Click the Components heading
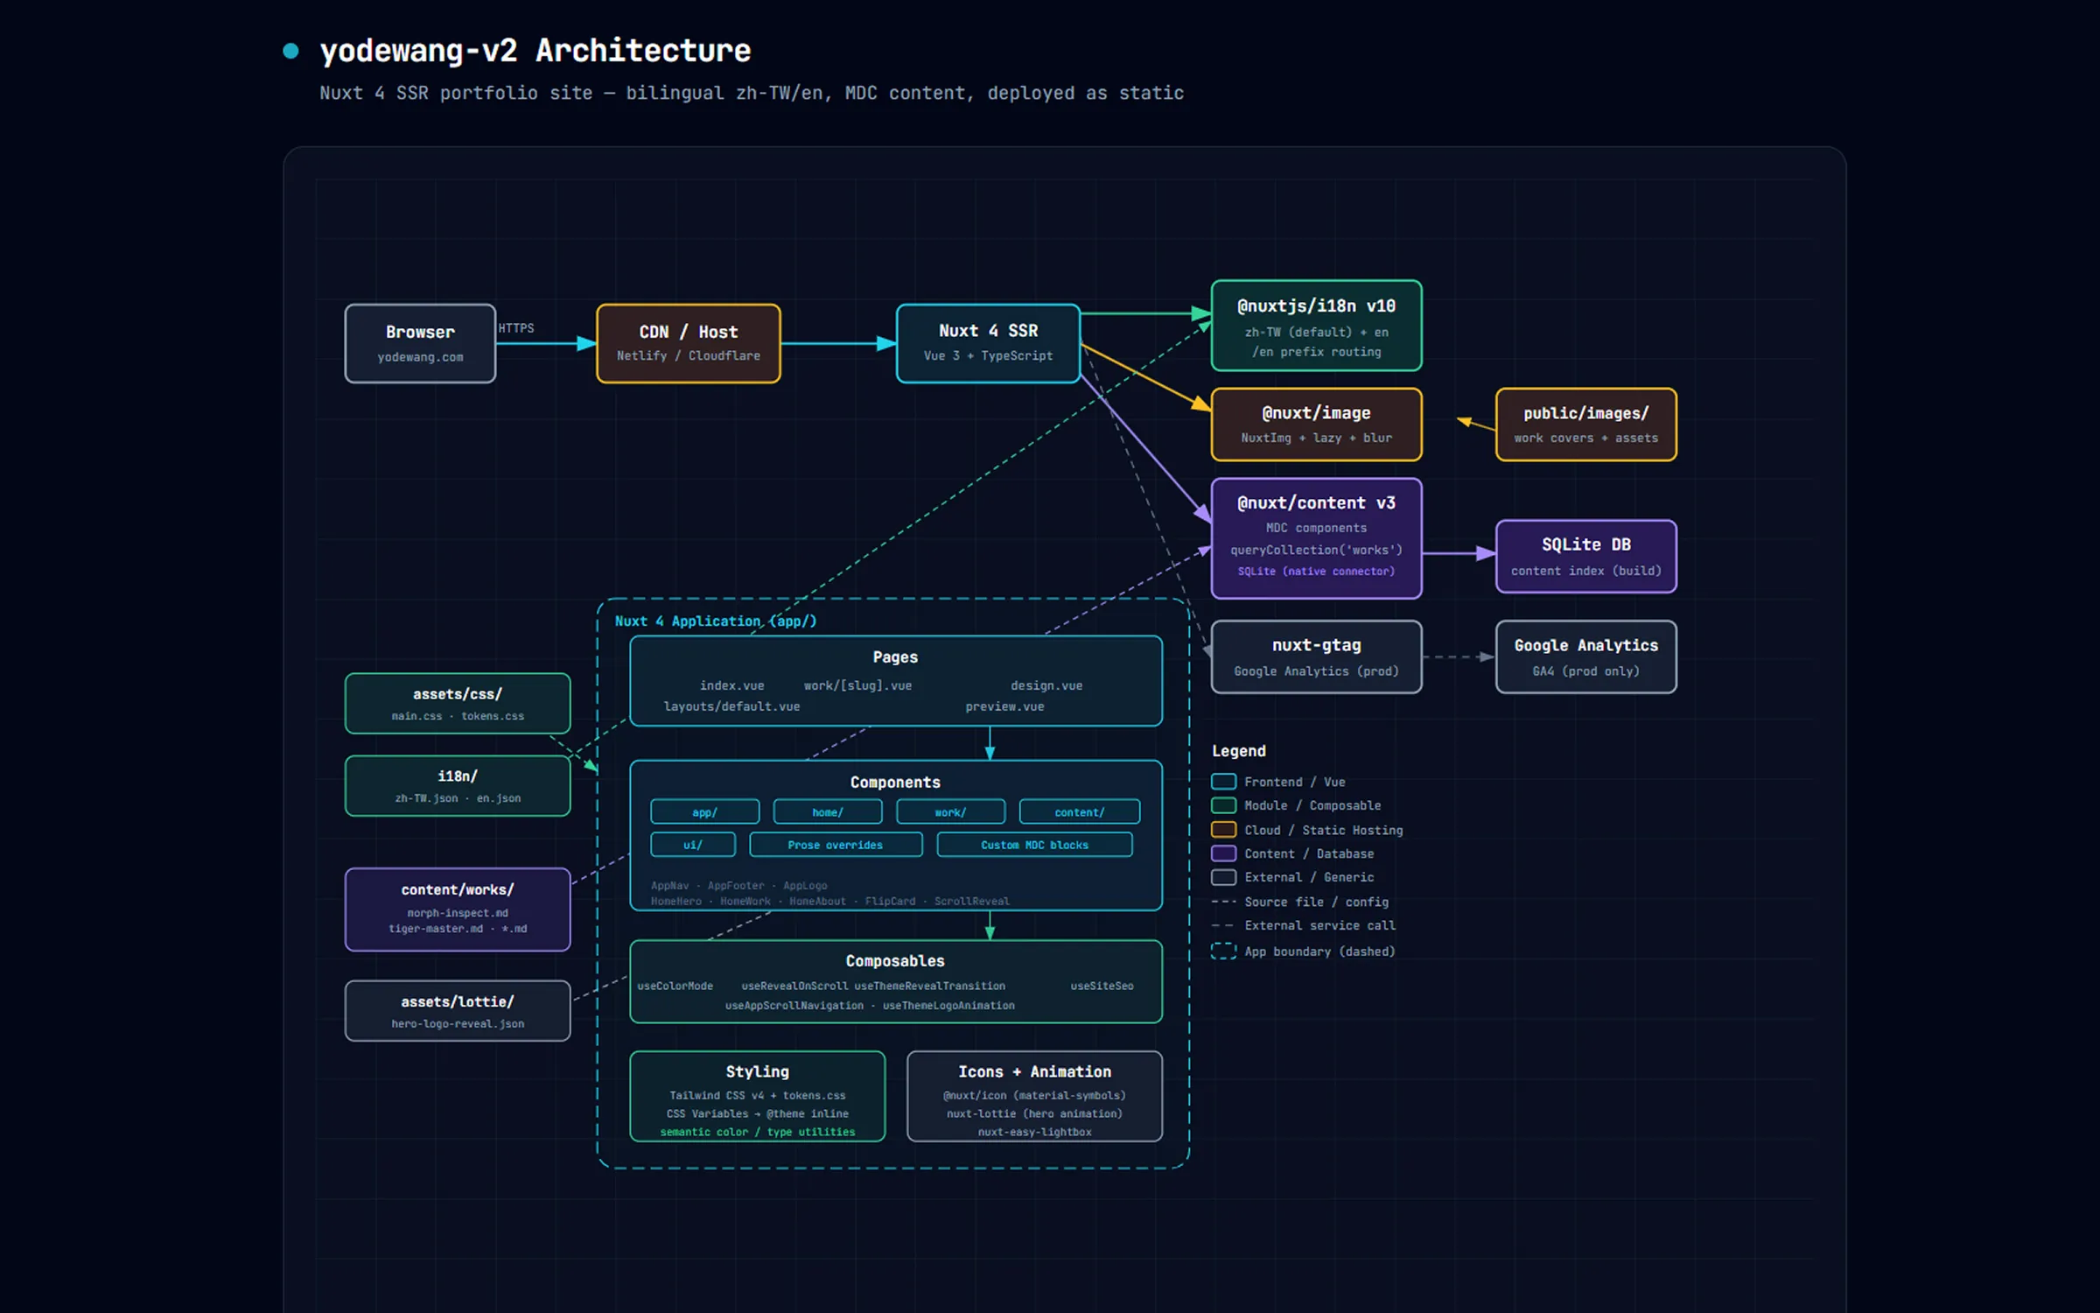The height and width of the screenshot is (1313, 2100). (x=895, y=783)
